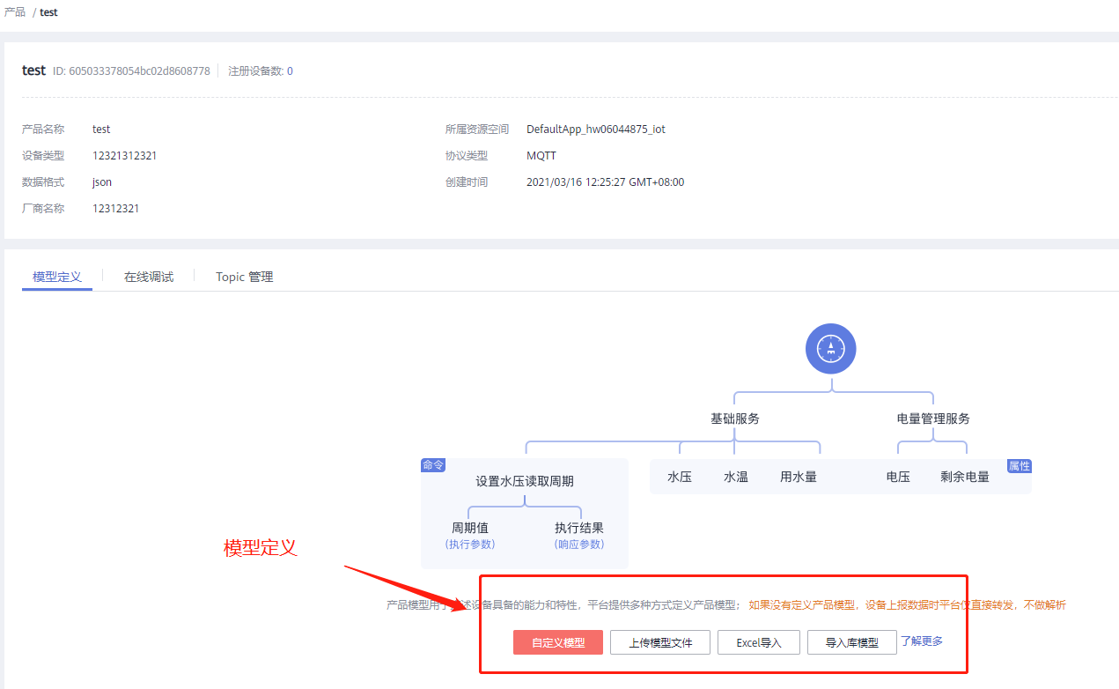Click the Excel导入 button
Screen dimensions: 1119x689
tap(758, 642)
